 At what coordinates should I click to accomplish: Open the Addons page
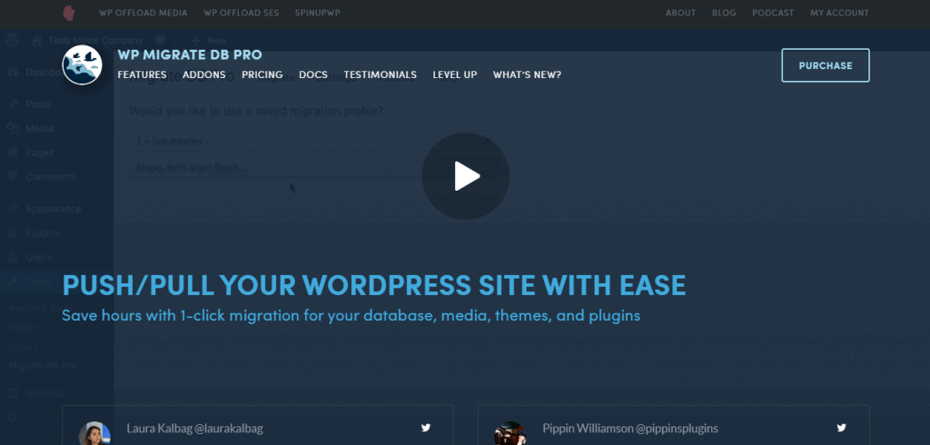click(x=204, y=74)
